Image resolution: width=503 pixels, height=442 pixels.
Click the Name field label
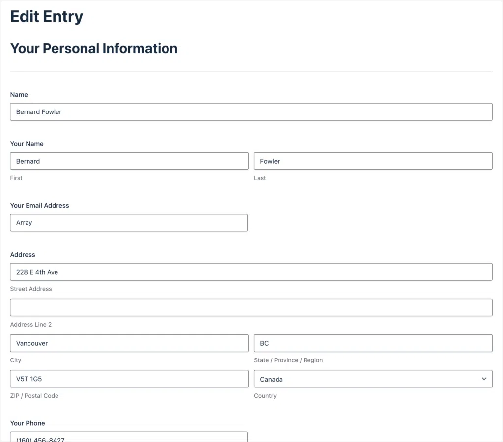(19, 94)
